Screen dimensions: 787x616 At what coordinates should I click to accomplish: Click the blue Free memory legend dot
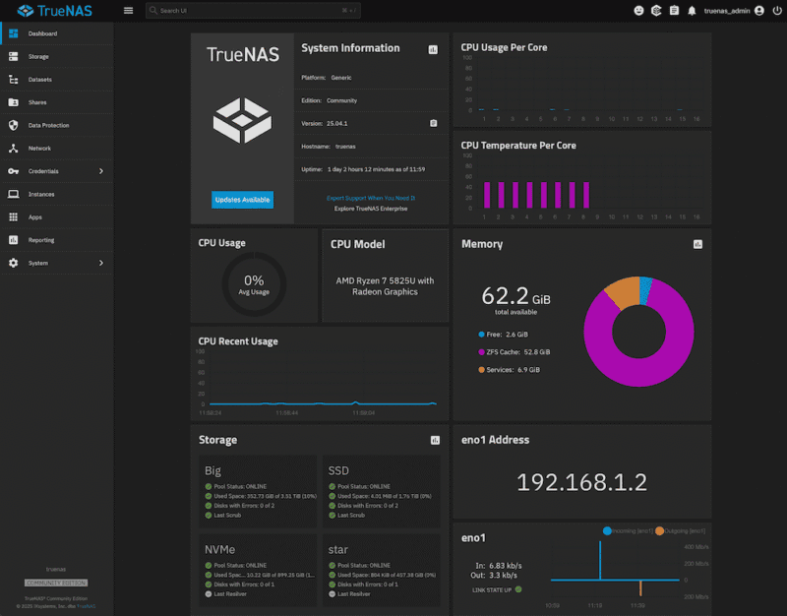click(x=481, y=335)
